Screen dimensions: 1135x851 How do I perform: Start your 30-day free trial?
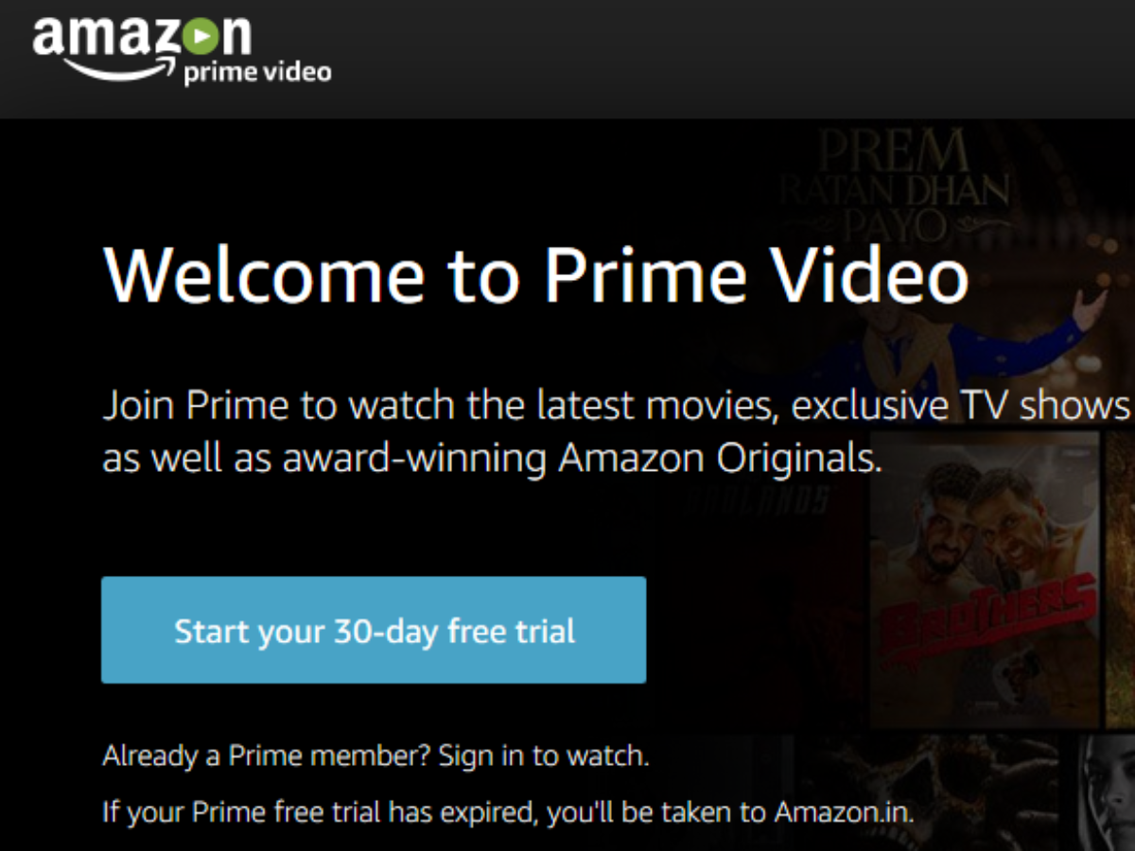coord(374,630)
